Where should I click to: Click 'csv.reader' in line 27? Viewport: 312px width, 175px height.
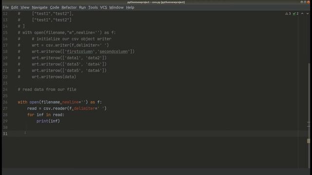(x=55, y=108)
